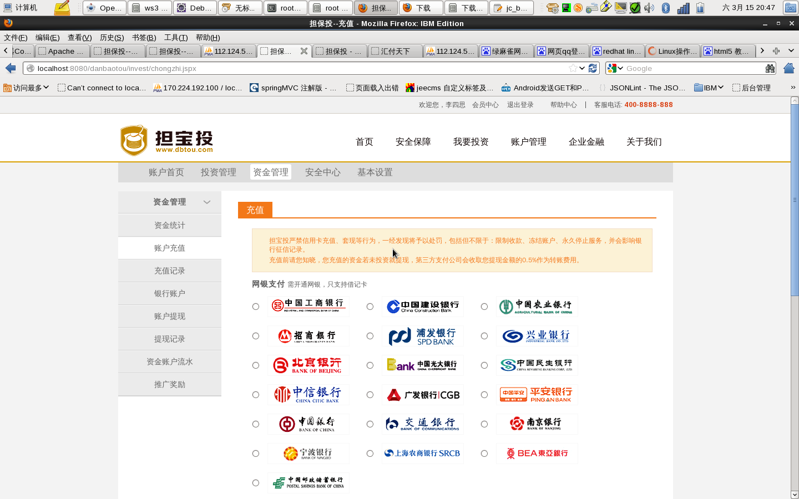Click Bank of Communications logo
The image size is (799, 499).
click(x=423, y=424)
